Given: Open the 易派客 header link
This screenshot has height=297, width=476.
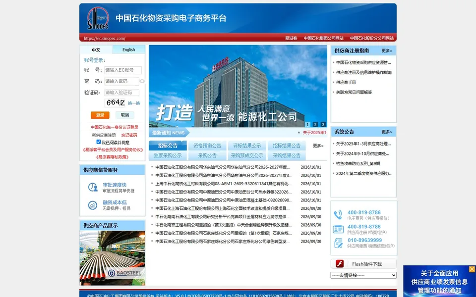Looking at the screenshot, I should point(291,38).
